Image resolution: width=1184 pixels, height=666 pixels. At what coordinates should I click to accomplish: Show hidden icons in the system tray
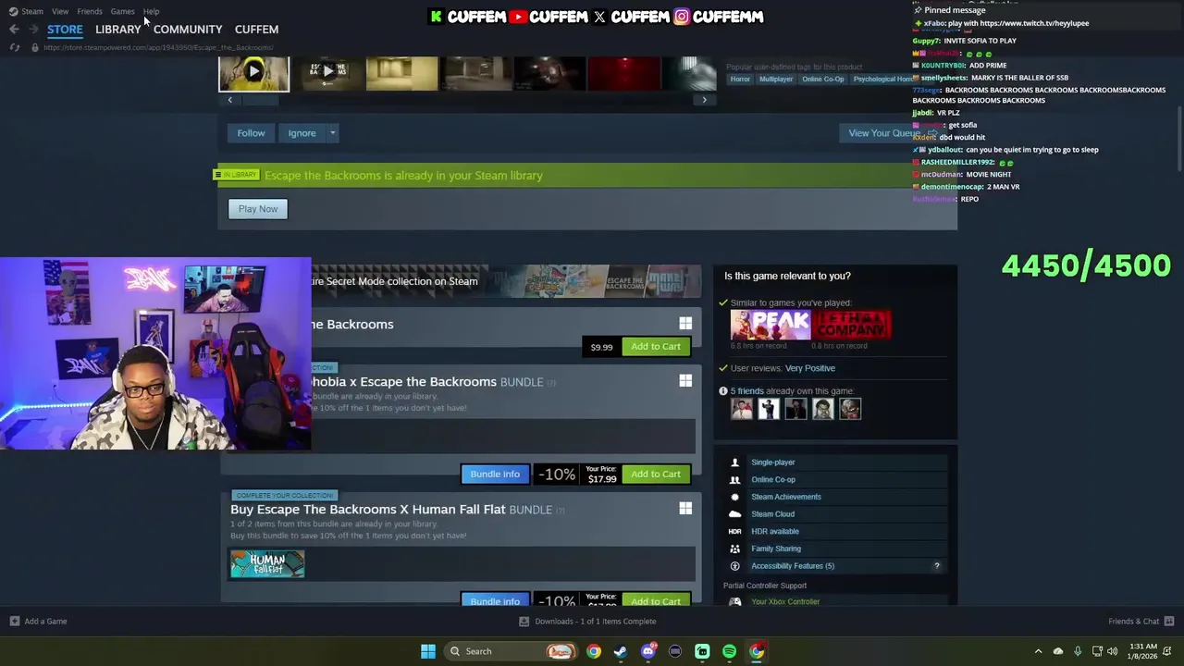[x=1038, y=651]
